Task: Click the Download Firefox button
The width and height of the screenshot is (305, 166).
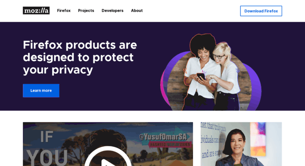Action: click(261, 11)
